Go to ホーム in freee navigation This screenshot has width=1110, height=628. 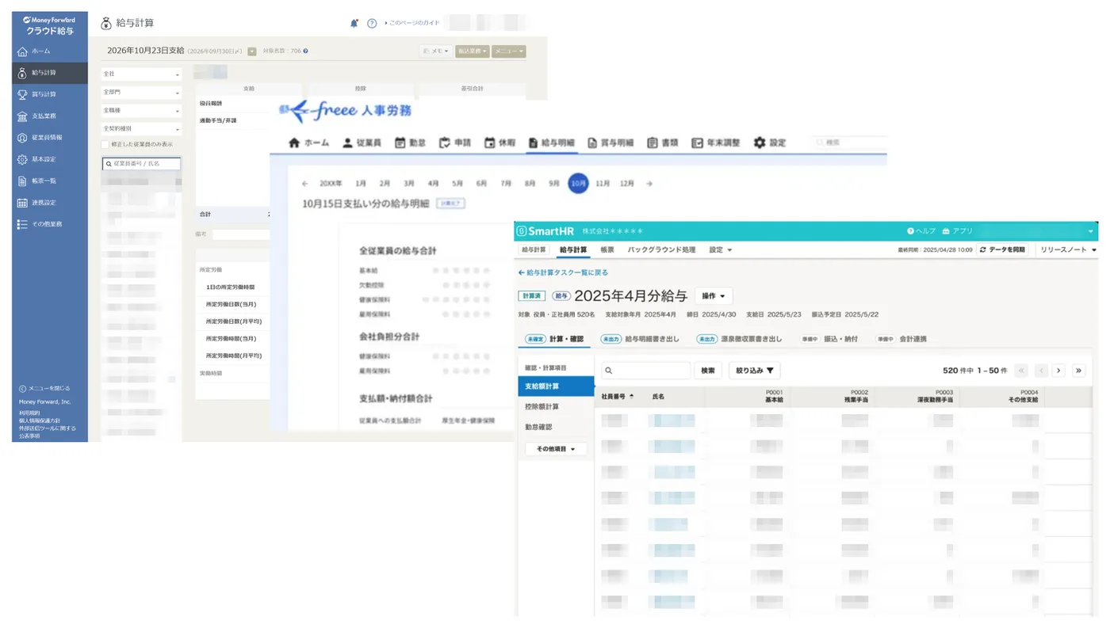click(x=308, y=143)
